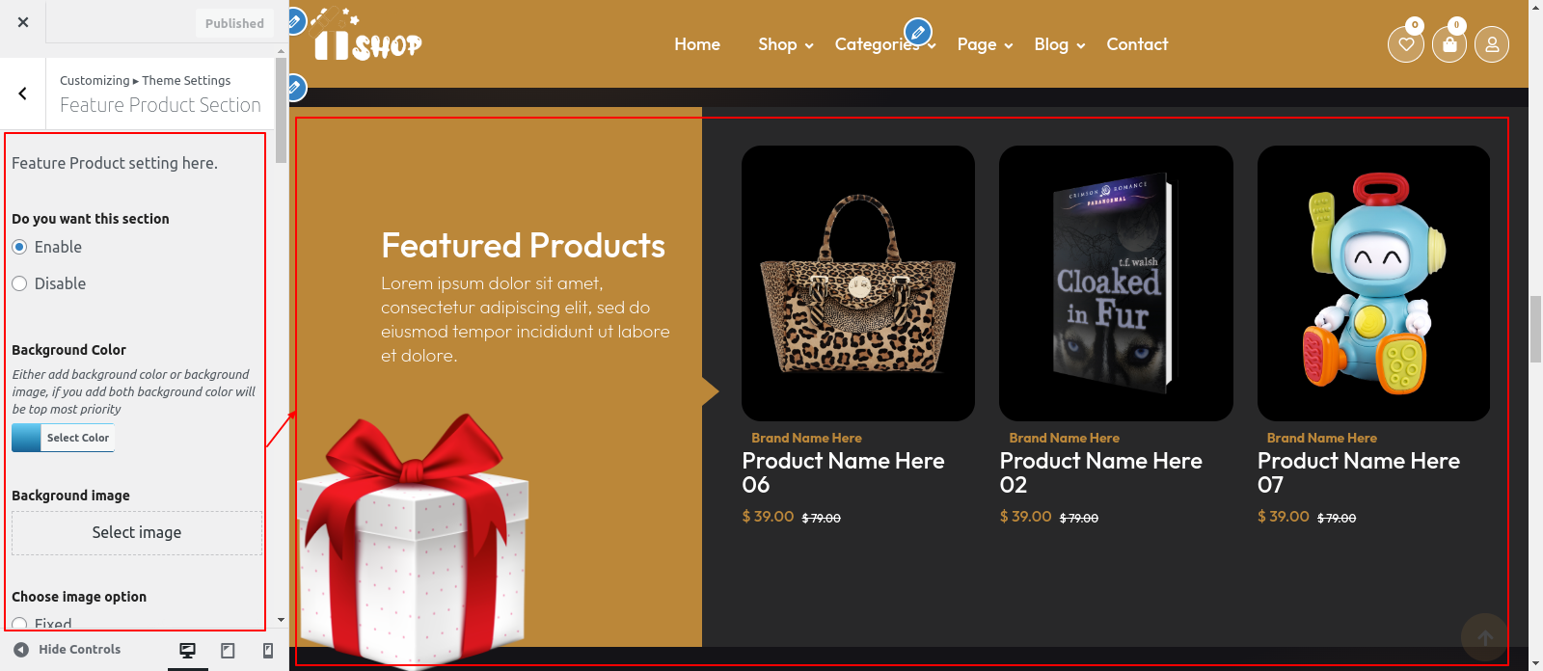Close the Customizer with the X icon
Screen dimensions: 1543x671
(23, 22)
